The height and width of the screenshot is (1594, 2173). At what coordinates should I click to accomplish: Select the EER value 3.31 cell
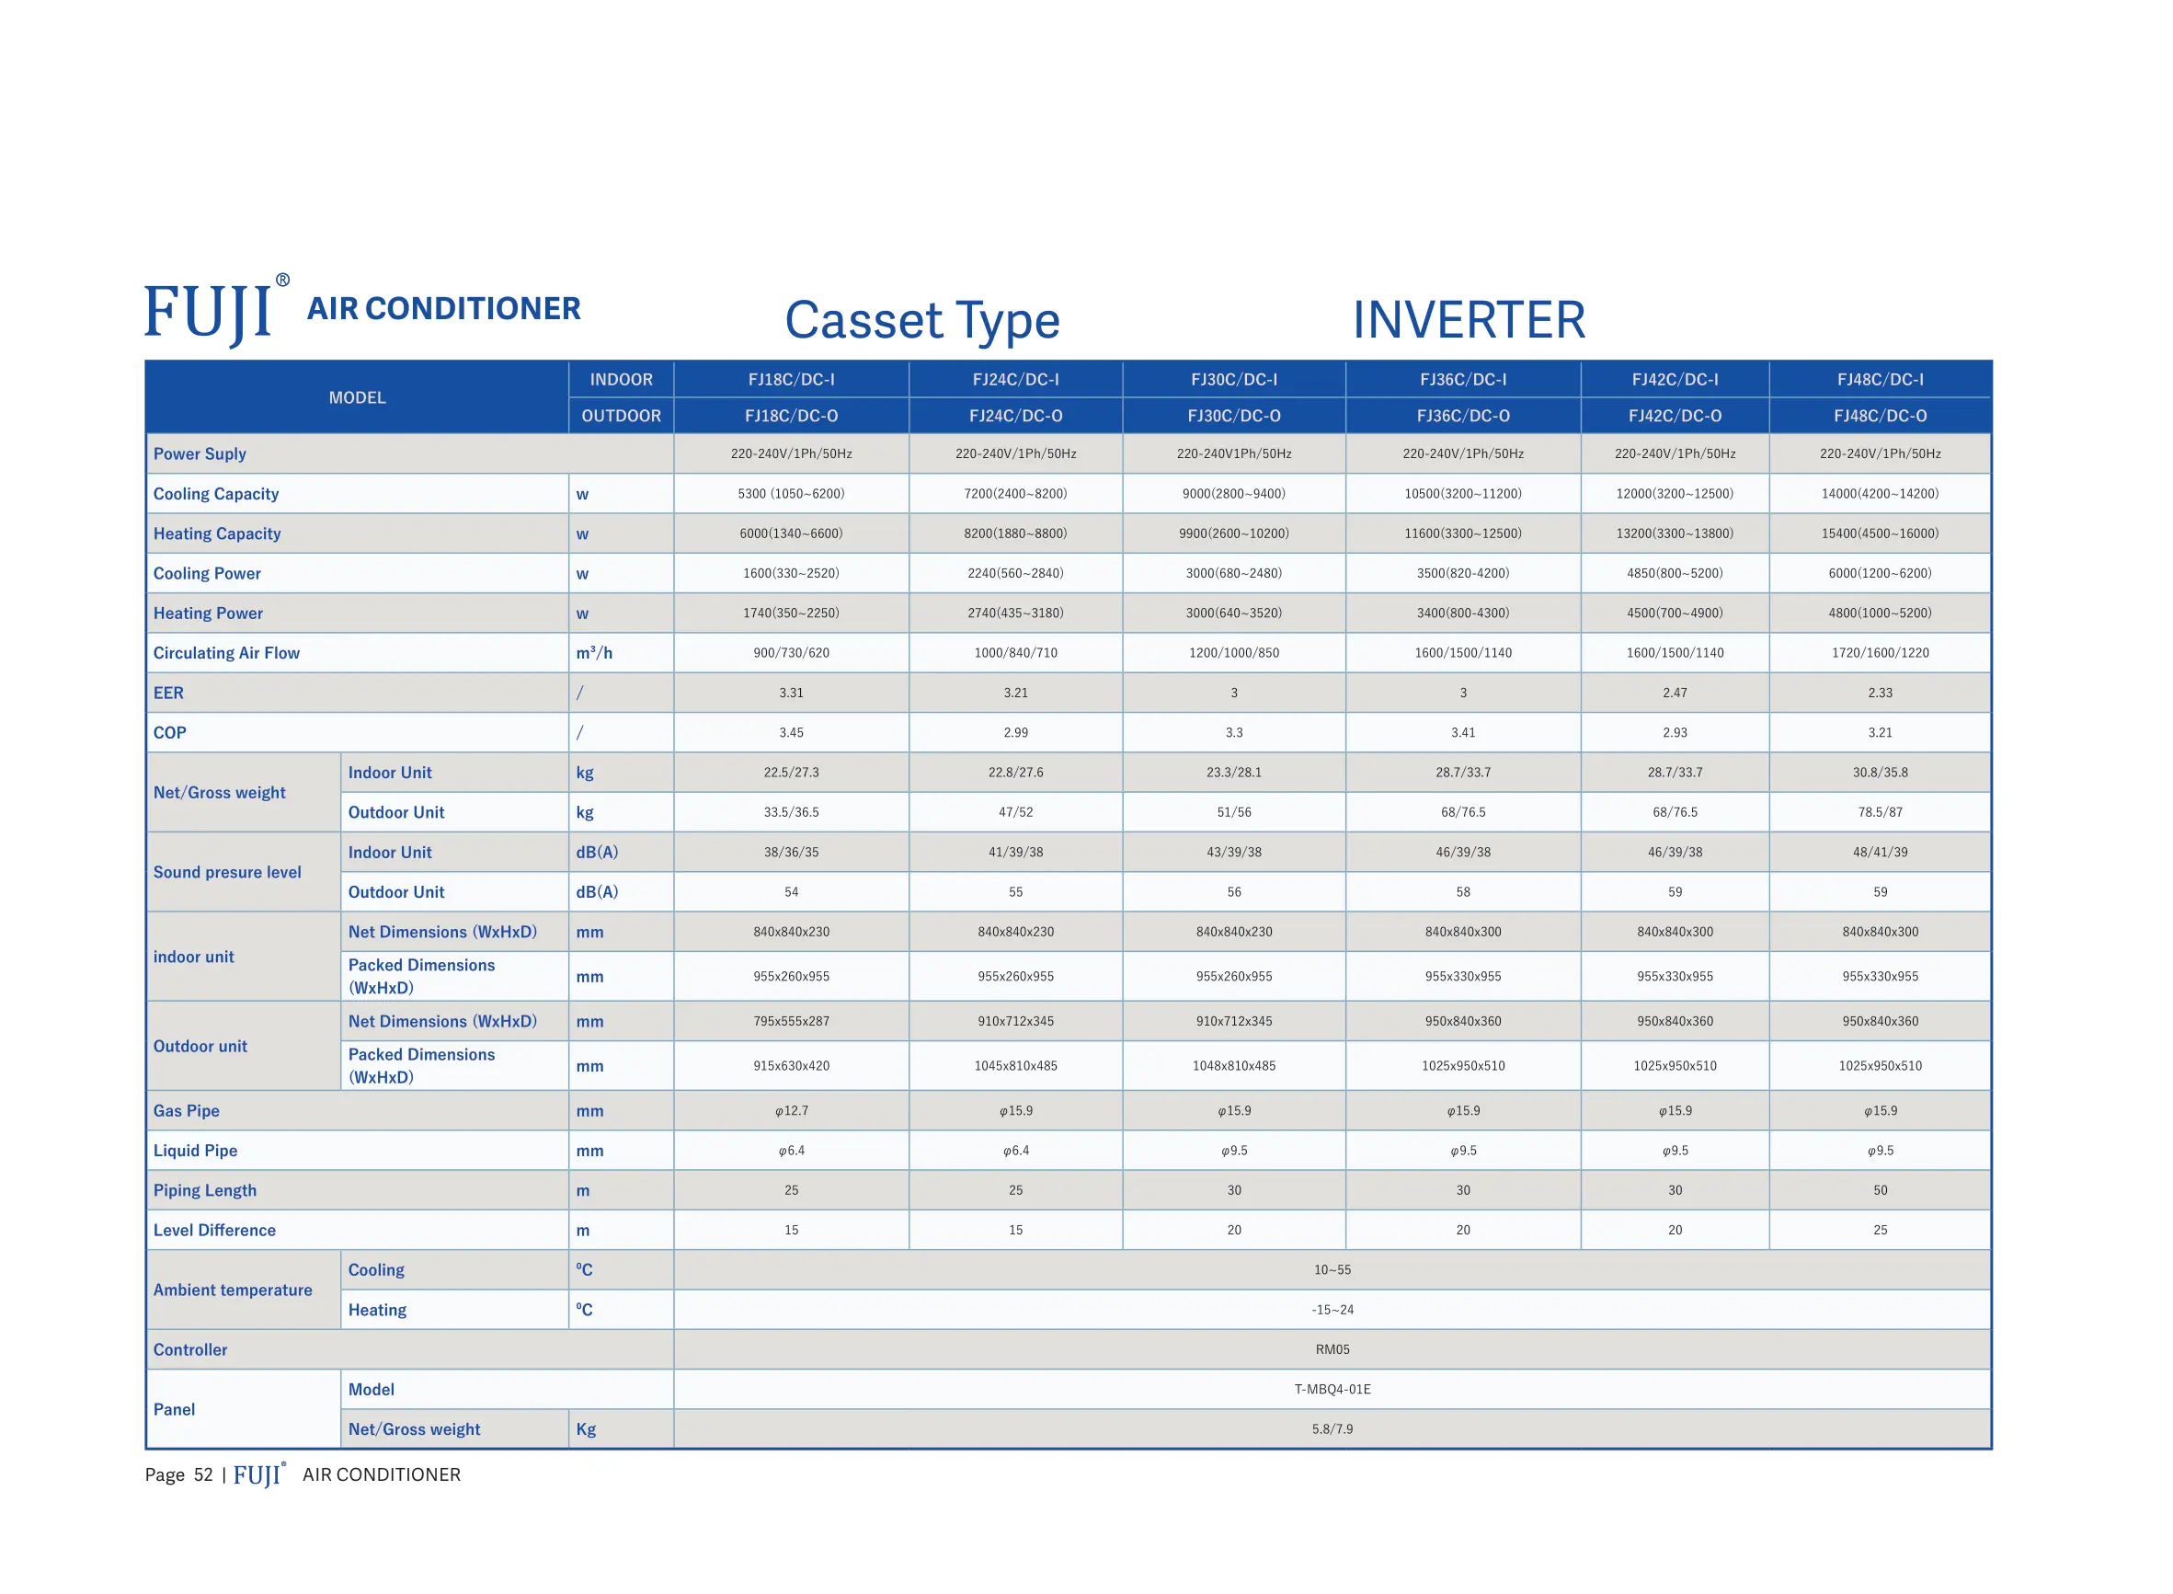[x=791, y=693]
